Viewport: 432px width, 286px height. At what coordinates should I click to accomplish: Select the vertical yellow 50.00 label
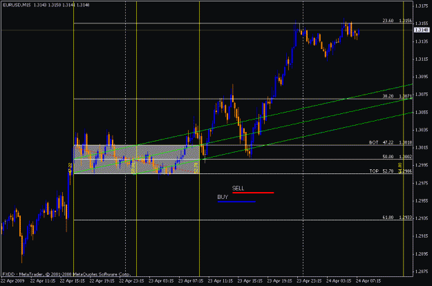tap(133, 168)
